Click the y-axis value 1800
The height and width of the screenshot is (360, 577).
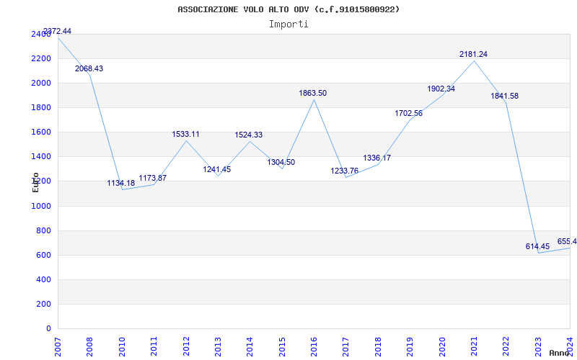[x=41, y=108]
